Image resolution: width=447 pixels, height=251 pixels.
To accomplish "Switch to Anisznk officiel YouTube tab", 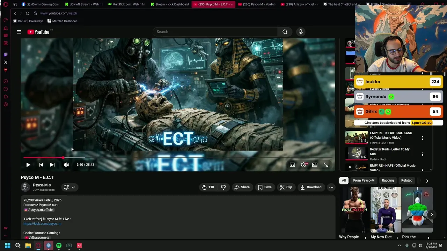I will (299, 4).
